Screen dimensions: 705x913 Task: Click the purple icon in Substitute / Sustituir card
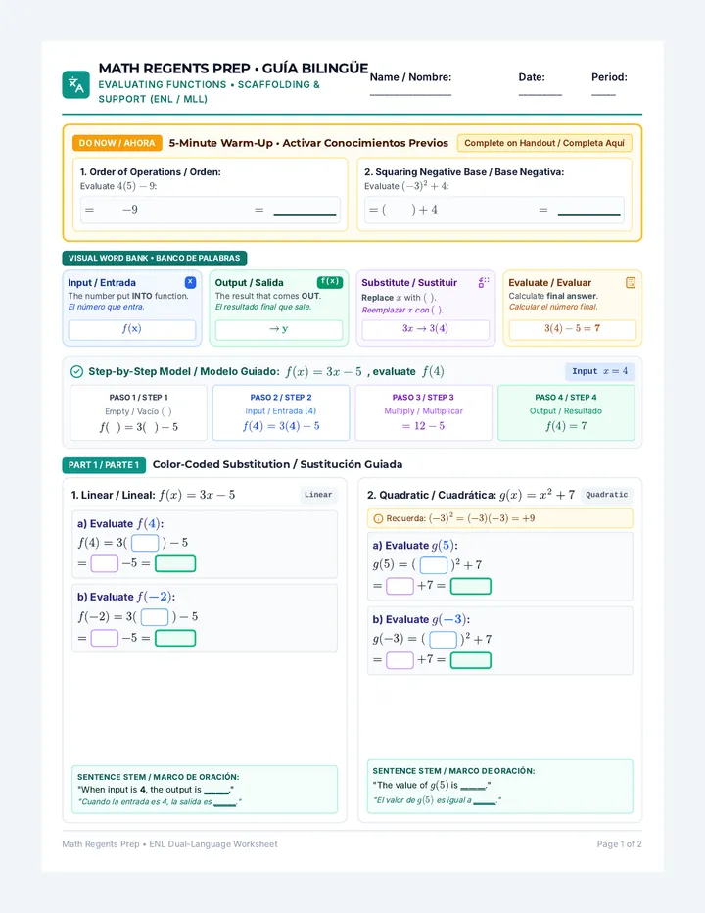coord(483,282)
